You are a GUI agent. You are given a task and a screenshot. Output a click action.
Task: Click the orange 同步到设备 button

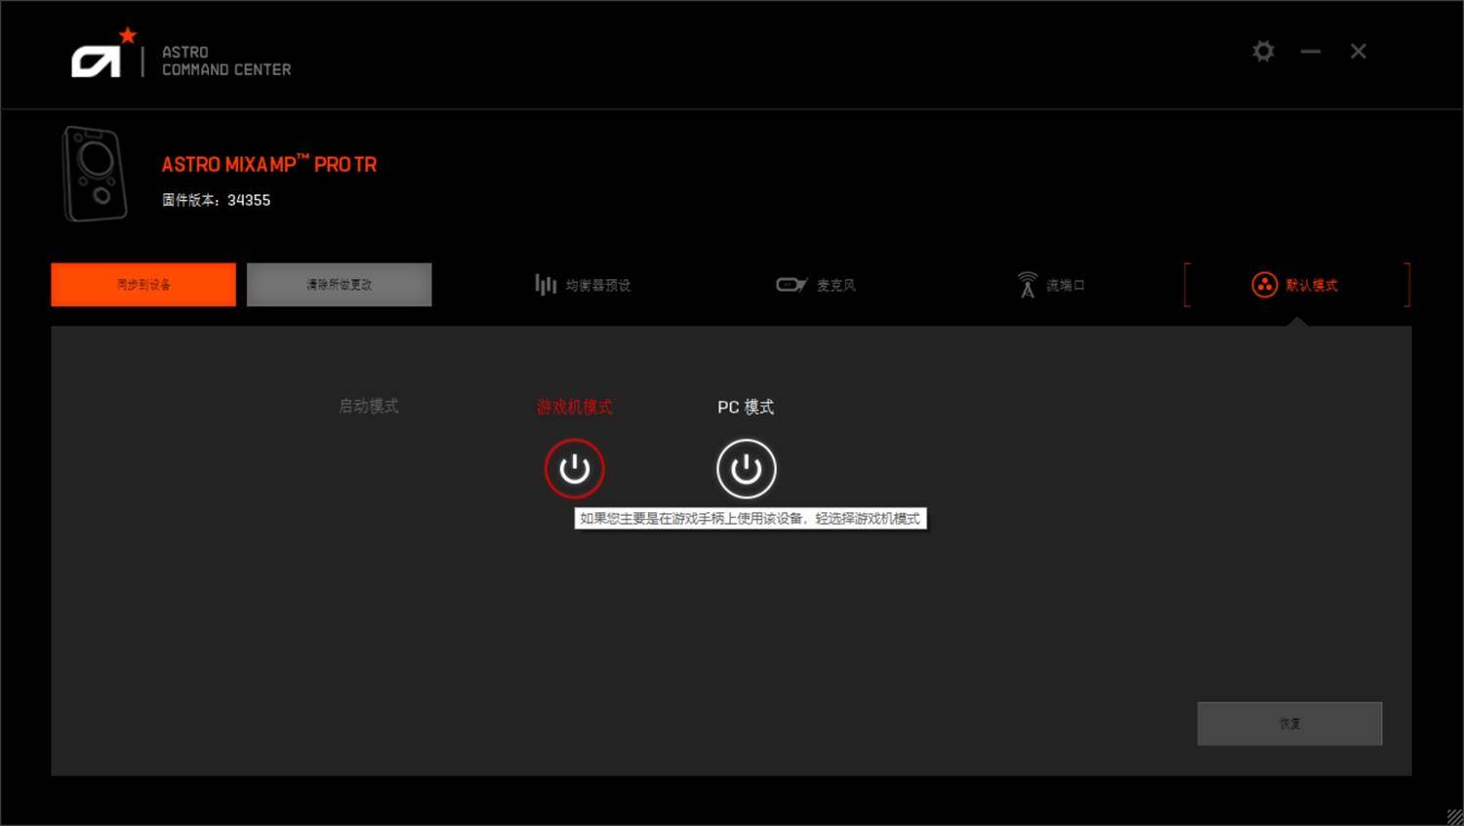(x=143, y=285)
